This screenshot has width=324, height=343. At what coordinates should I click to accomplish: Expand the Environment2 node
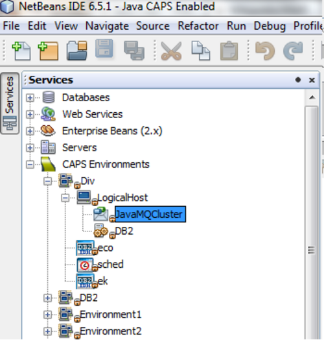pyautogui.click(x=47, y=331)
